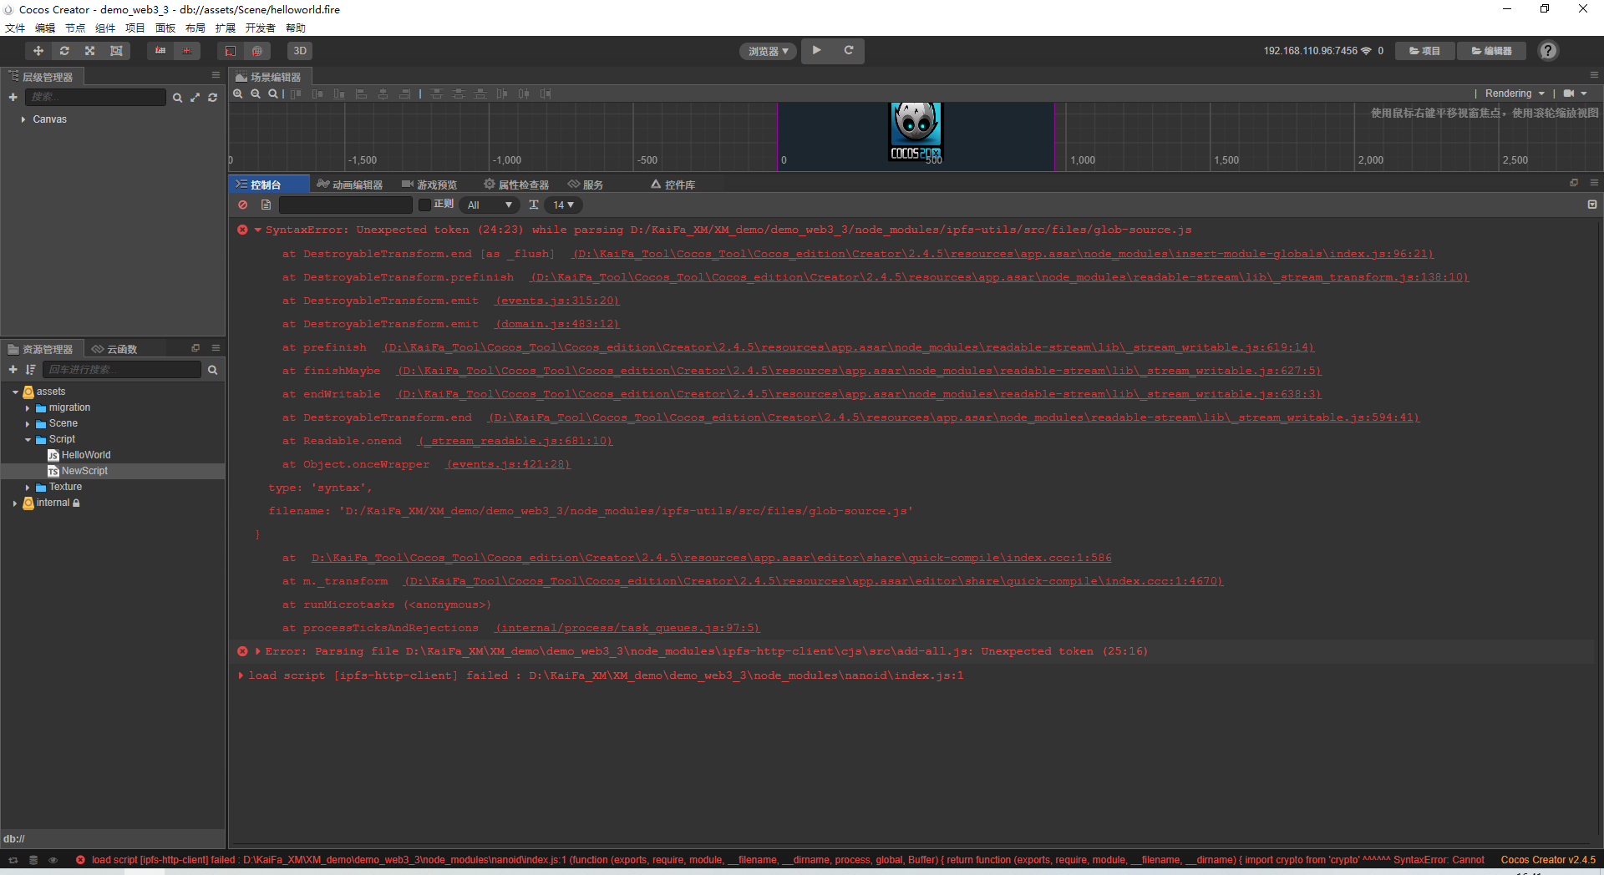Open the 浏览器 preview platform dropdown
1604x875 pixels.
click(769, 51)
